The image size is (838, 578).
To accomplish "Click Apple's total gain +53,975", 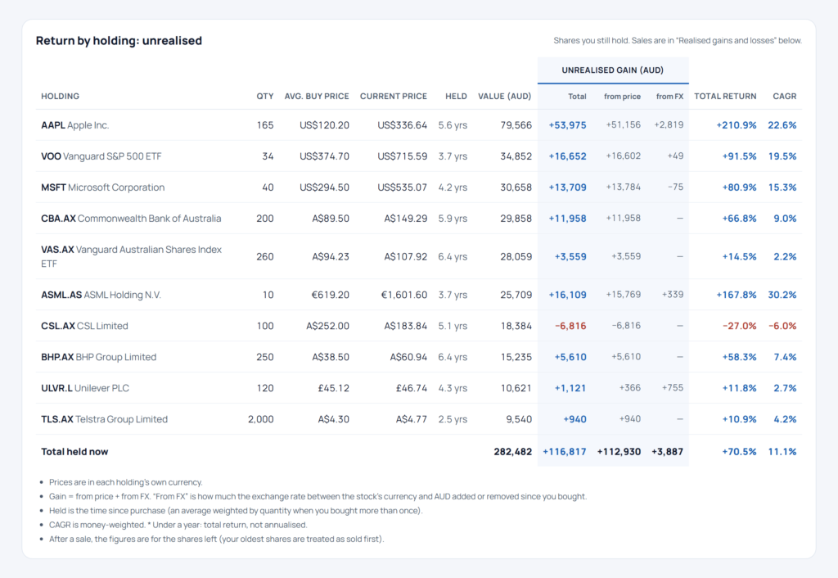I will [568, 125].
